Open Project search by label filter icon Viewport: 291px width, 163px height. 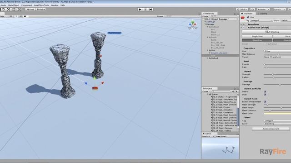coord(236,91)
